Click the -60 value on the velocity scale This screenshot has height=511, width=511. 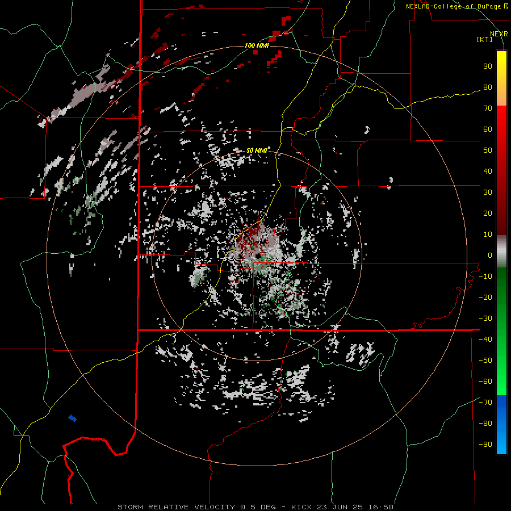tap(485, 382)
